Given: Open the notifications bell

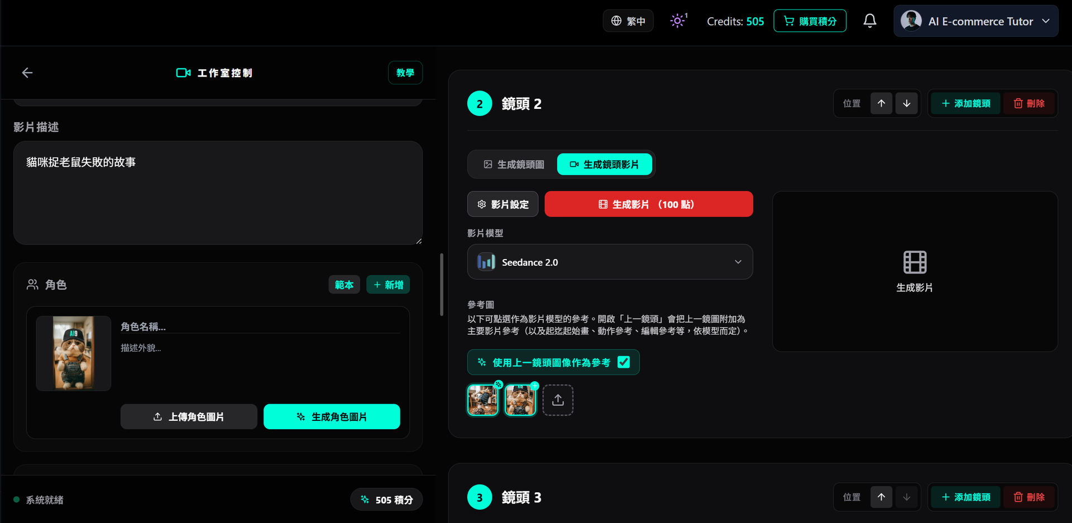Looking at the screenshot, I should click(870, 21).
